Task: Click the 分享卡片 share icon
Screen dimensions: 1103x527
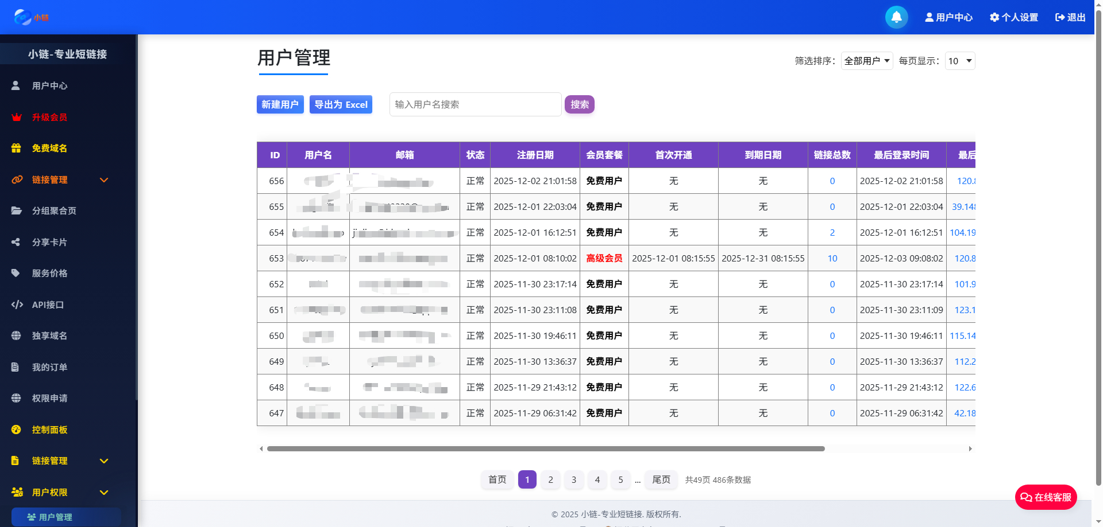Action: 16,242
